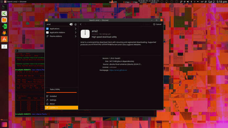This screenshot has width=228, height=128.
Task: Click the home icon beside search
Action: pyautogui.click(x=75, y=24)
